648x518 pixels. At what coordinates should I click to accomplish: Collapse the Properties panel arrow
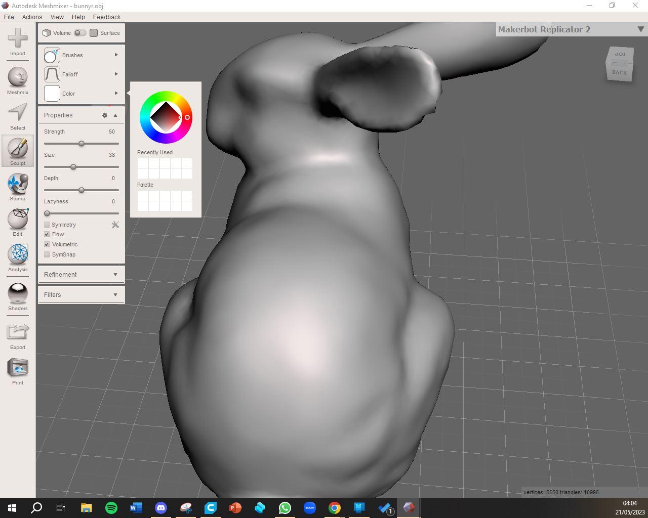(115, 115)
